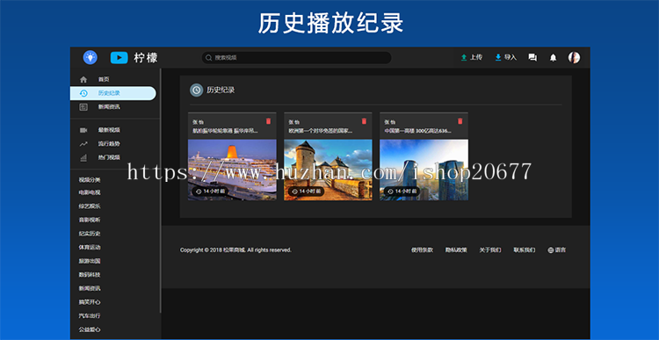Click the home icon in sidebar
The image size is (659, 340).
(83, 79)
